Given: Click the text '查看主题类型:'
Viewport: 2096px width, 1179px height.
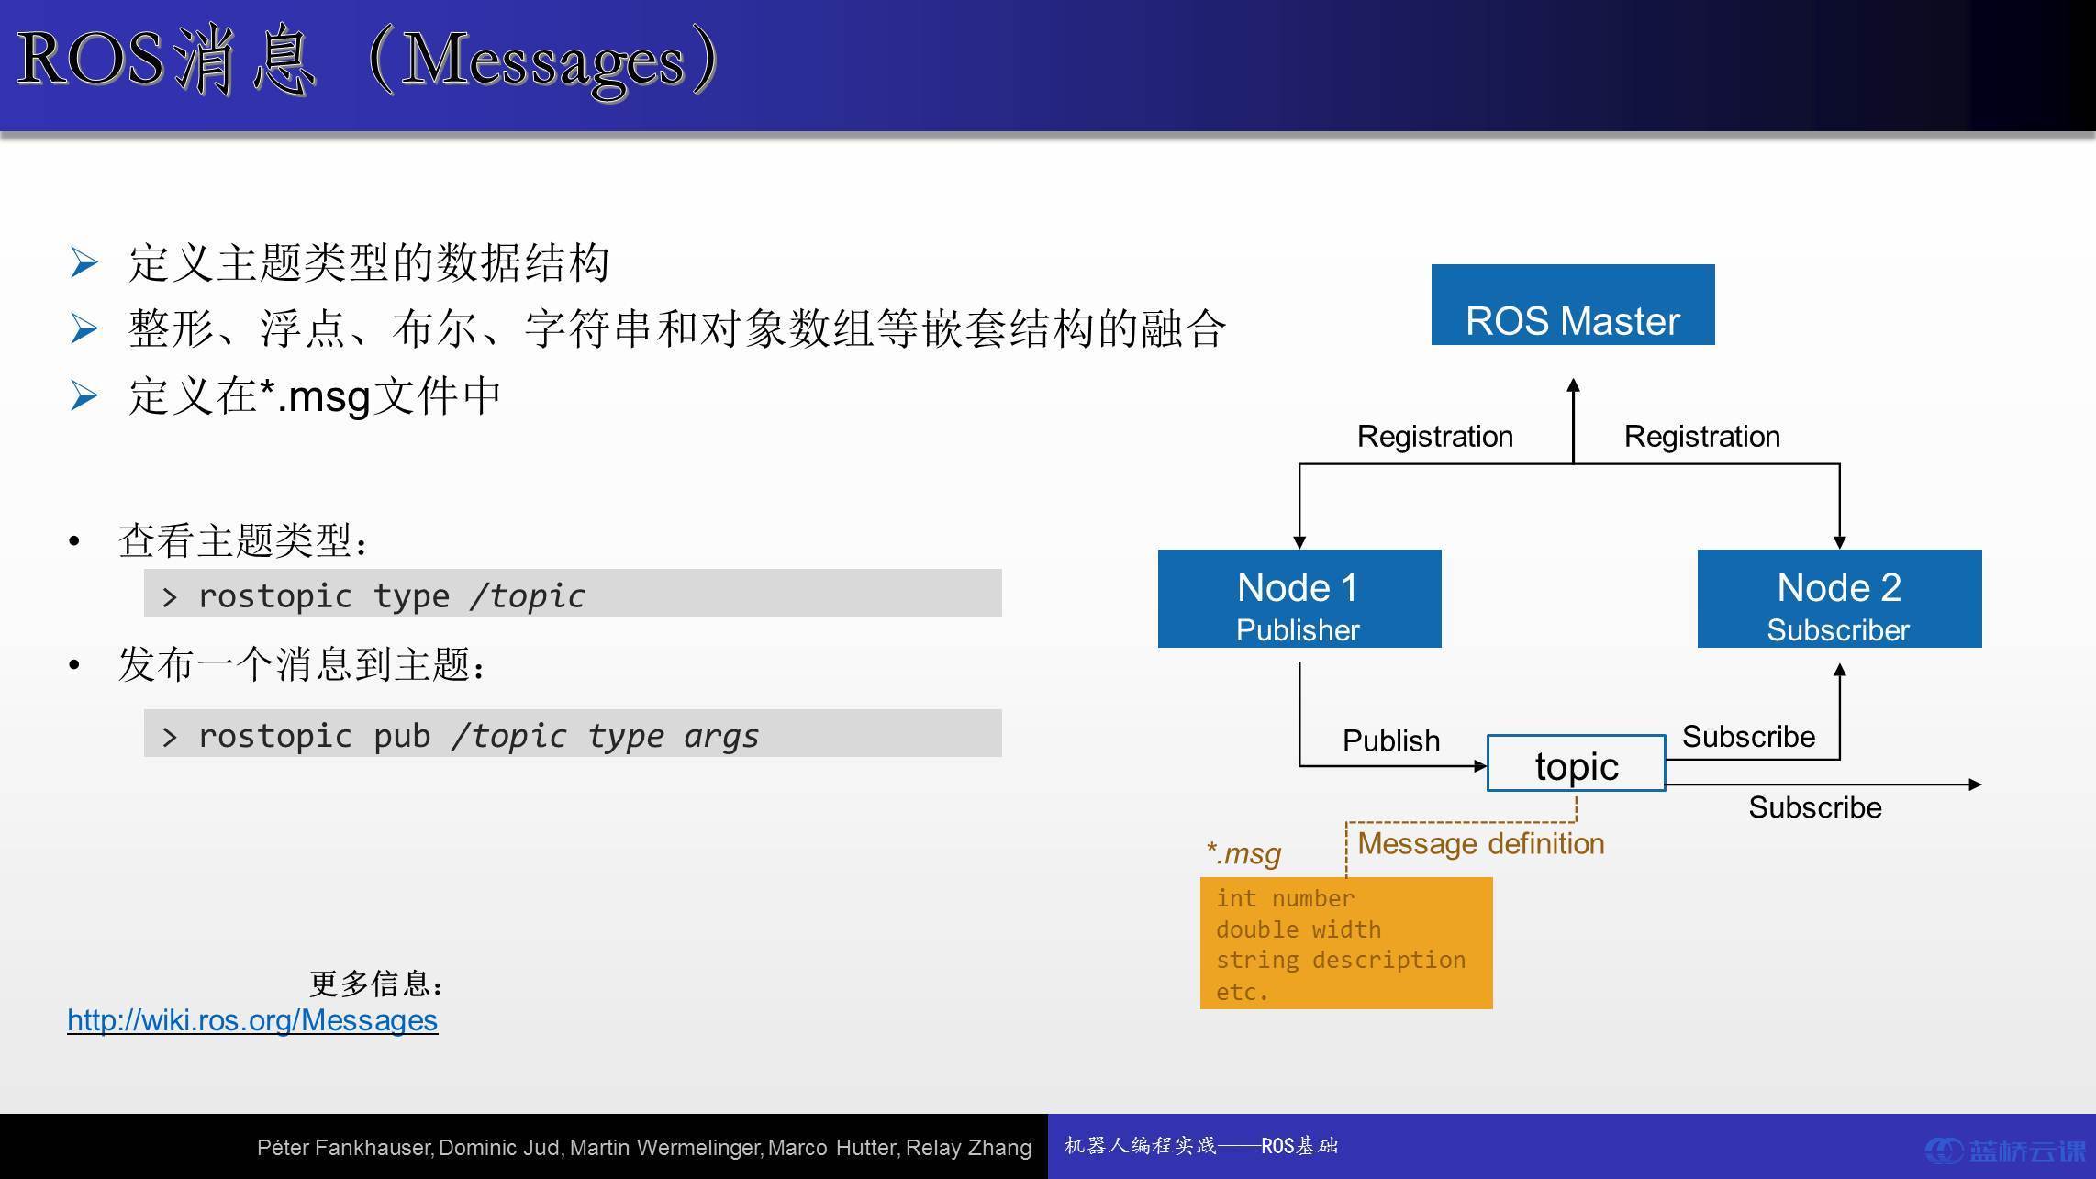Looking at the screenshot, I should [243, 540].
